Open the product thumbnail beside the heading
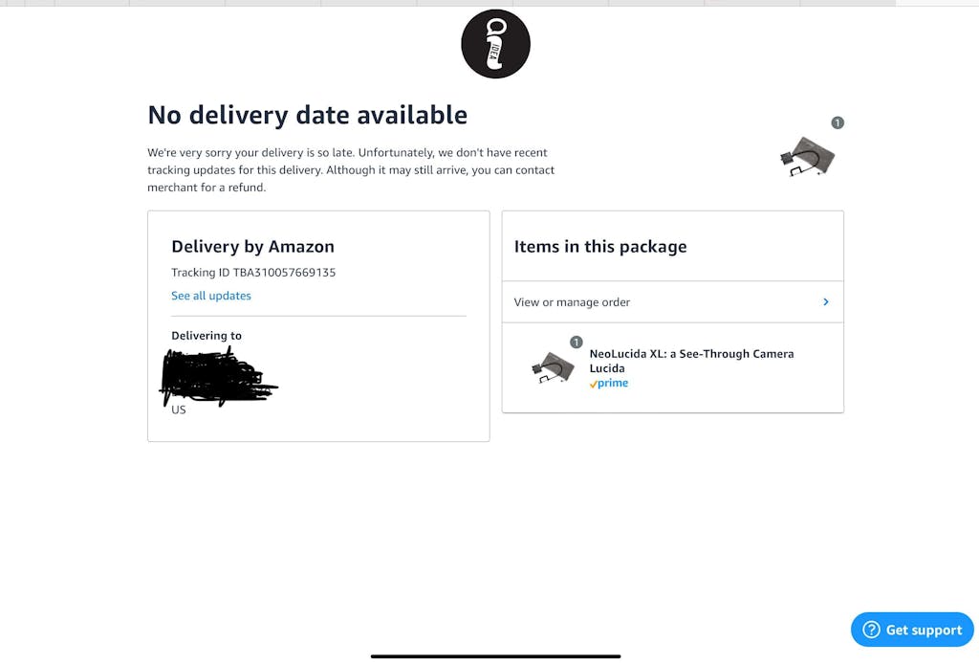 [808, 157]
